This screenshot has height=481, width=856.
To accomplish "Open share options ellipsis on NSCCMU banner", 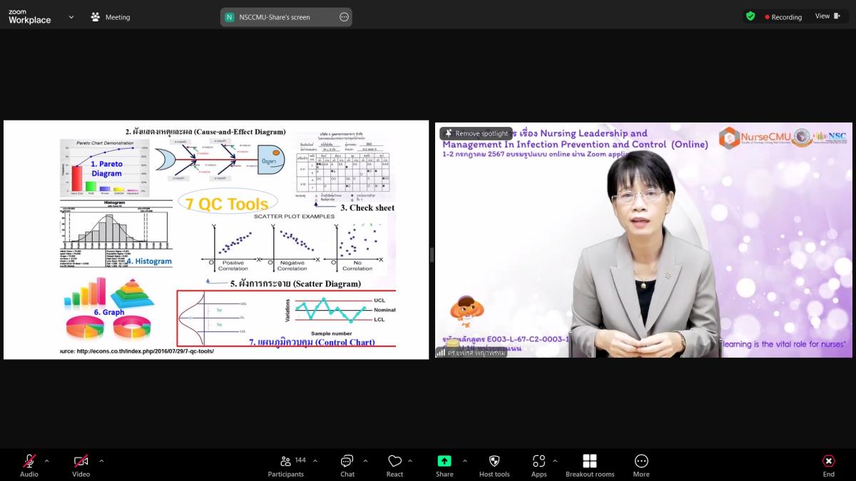I will click(x=344, y=17).
